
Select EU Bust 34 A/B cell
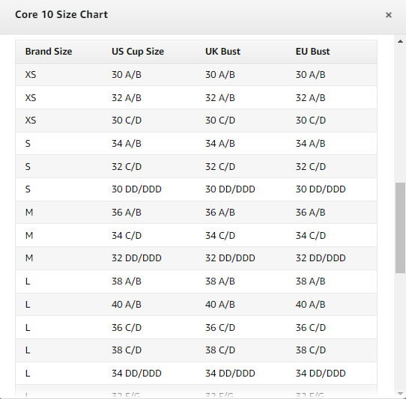point(310,144)
